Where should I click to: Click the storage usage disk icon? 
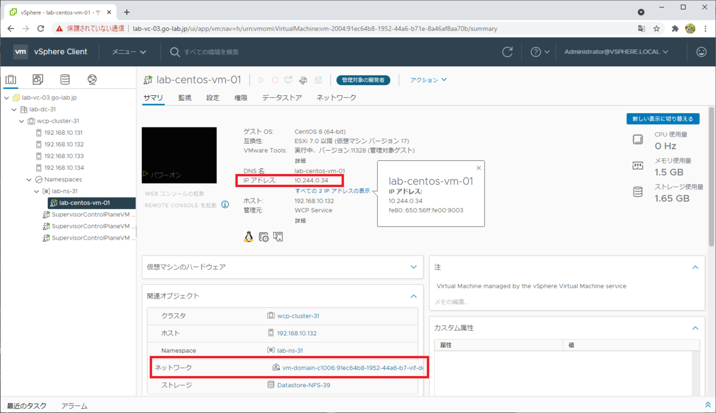(638, 192)
